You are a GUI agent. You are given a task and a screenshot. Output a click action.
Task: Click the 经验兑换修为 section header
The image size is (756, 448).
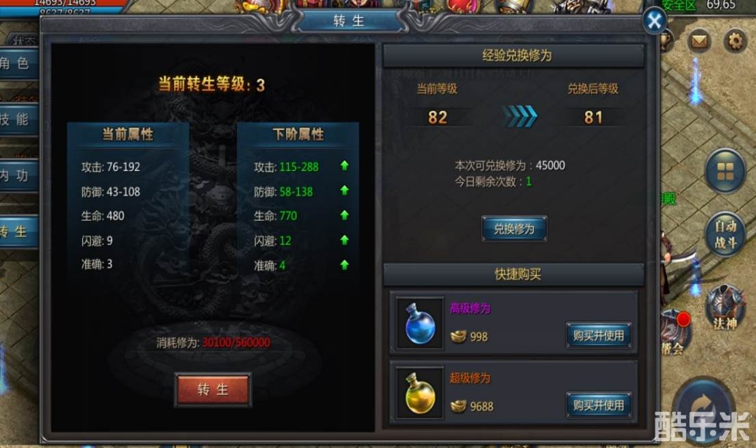coord(514,56)
